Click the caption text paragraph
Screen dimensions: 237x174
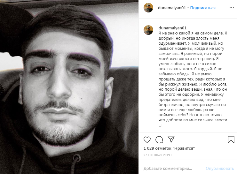[193, 77]
